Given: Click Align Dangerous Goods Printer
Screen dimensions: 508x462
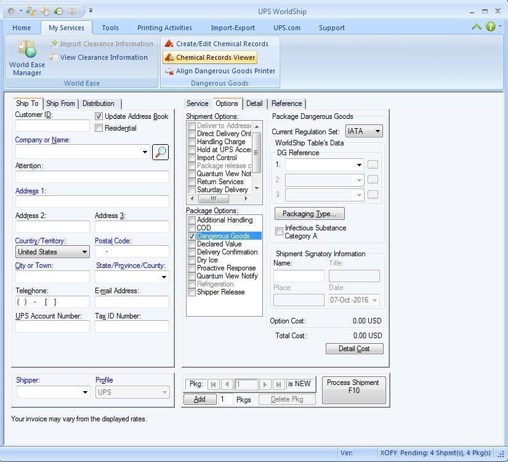Looking at the screenshot, I should [x=220, y=71].
